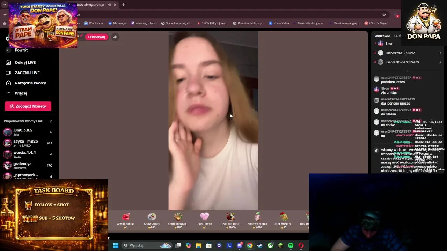Click the chat message 'Ale z https'

coord(389,93)
